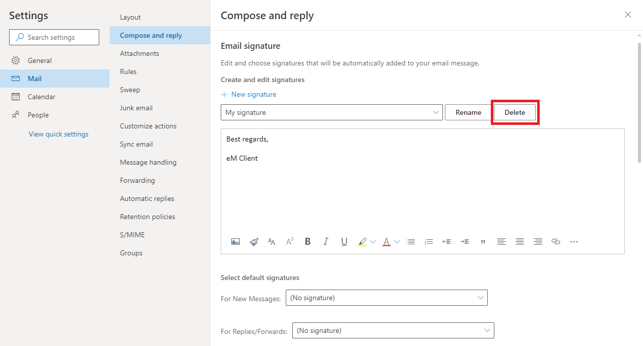Go to Calendar settings category
The width and height of the screenshot is (643, 346).
pos(41,97)
